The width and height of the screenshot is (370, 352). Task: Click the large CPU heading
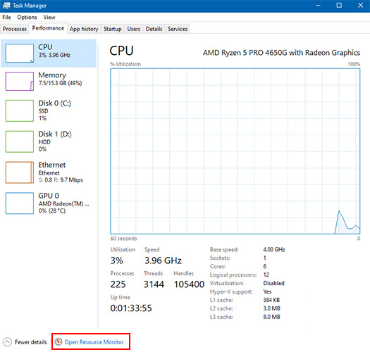point(121,51)
